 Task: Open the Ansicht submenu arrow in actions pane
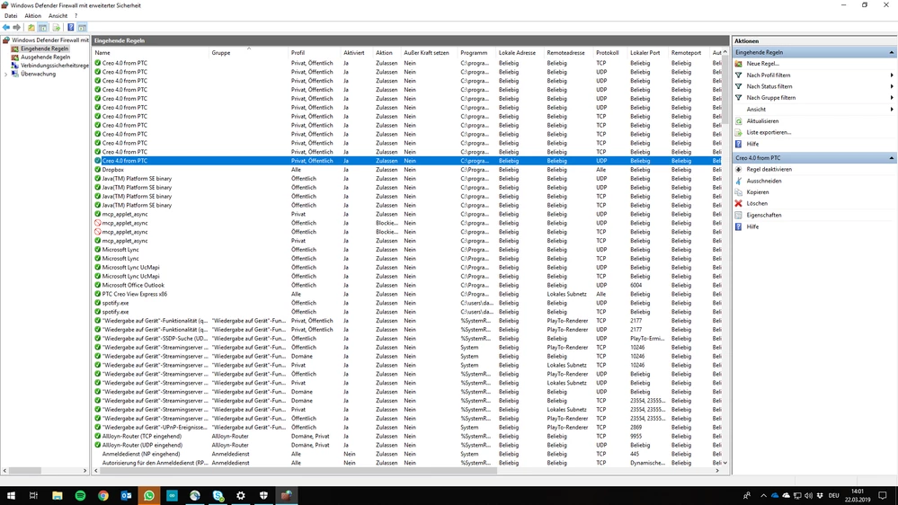(892, 110)
